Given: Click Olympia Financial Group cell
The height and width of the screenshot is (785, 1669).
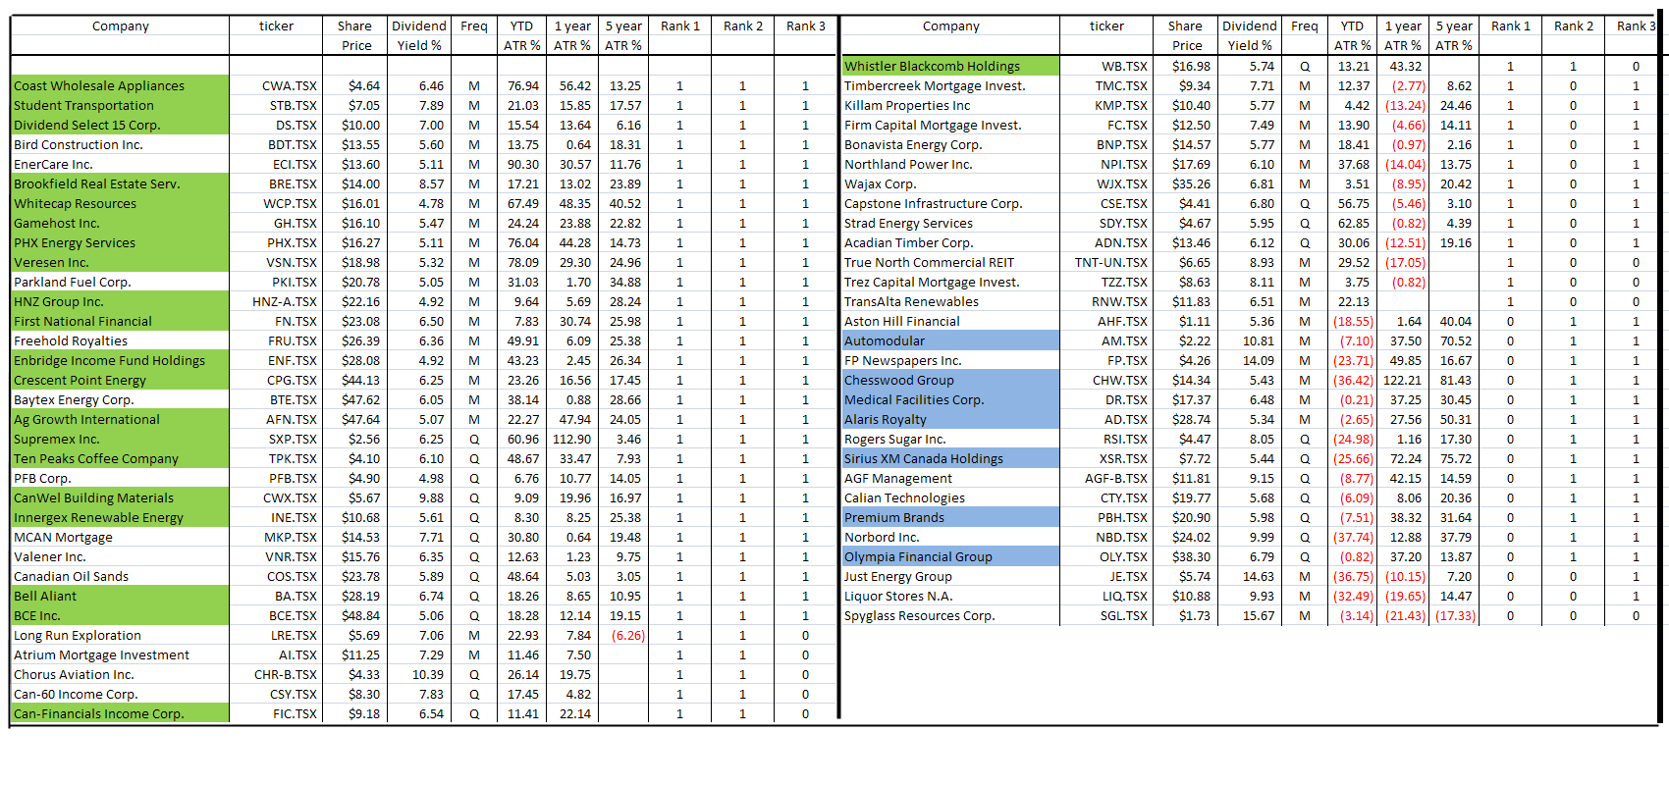Looking at the screenshot, I should (x=950, y=556).
